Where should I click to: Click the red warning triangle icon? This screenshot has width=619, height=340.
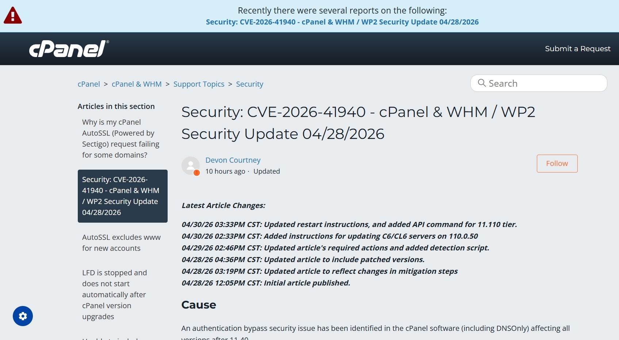(13, 15)
